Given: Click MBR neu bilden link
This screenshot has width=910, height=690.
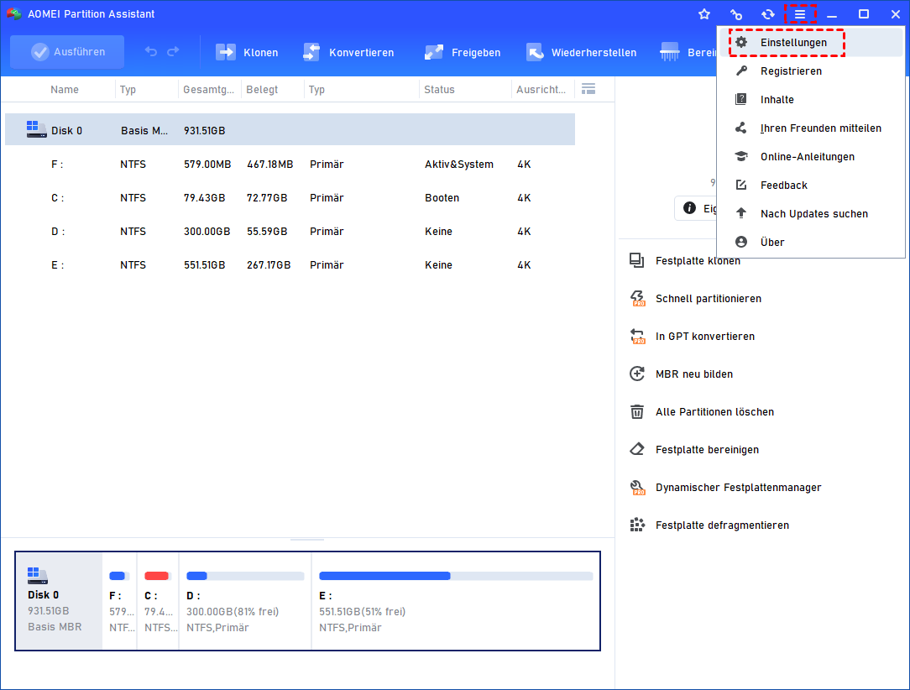Looking at the screenshot, I should click(x=694, y=374).
